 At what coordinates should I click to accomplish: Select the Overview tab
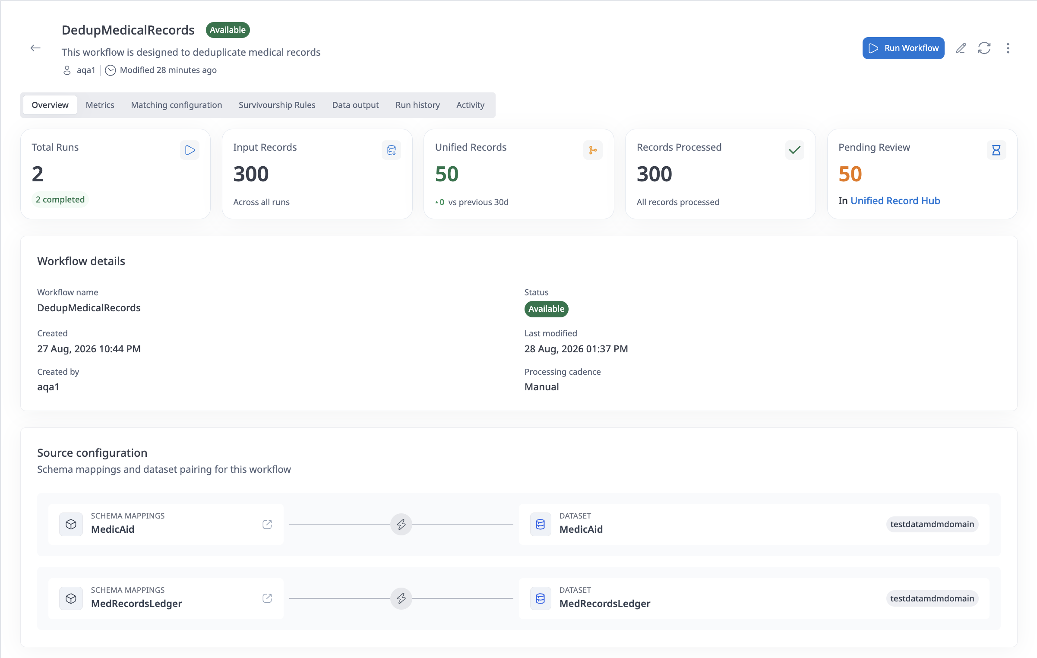click(x=50, y=105)
